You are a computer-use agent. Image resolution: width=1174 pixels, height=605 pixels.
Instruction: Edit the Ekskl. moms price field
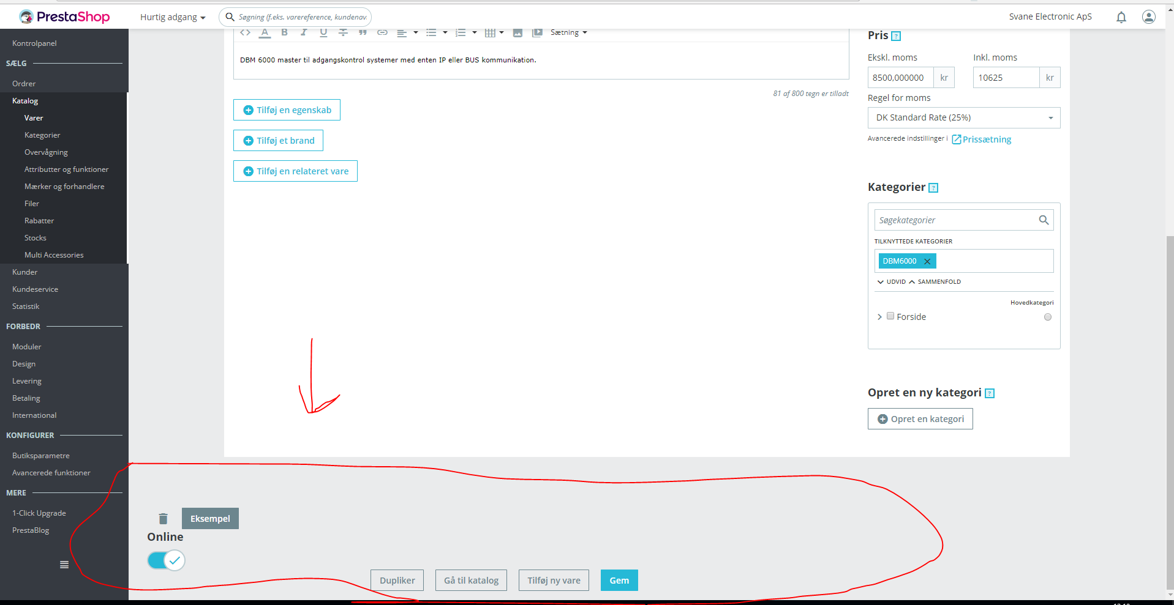click(x=900, y=78)
